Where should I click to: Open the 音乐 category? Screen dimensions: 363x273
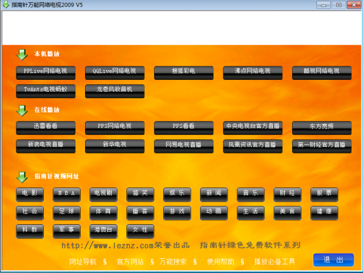(x=251, y=194)
